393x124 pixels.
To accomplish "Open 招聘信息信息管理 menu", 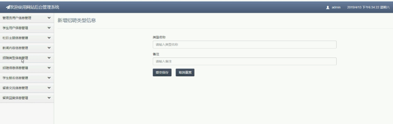I will pos(27,68).
